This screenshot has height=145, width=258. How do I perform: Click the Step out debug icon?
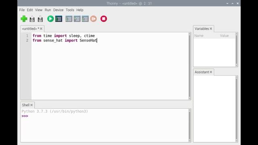tap(85, 19)
